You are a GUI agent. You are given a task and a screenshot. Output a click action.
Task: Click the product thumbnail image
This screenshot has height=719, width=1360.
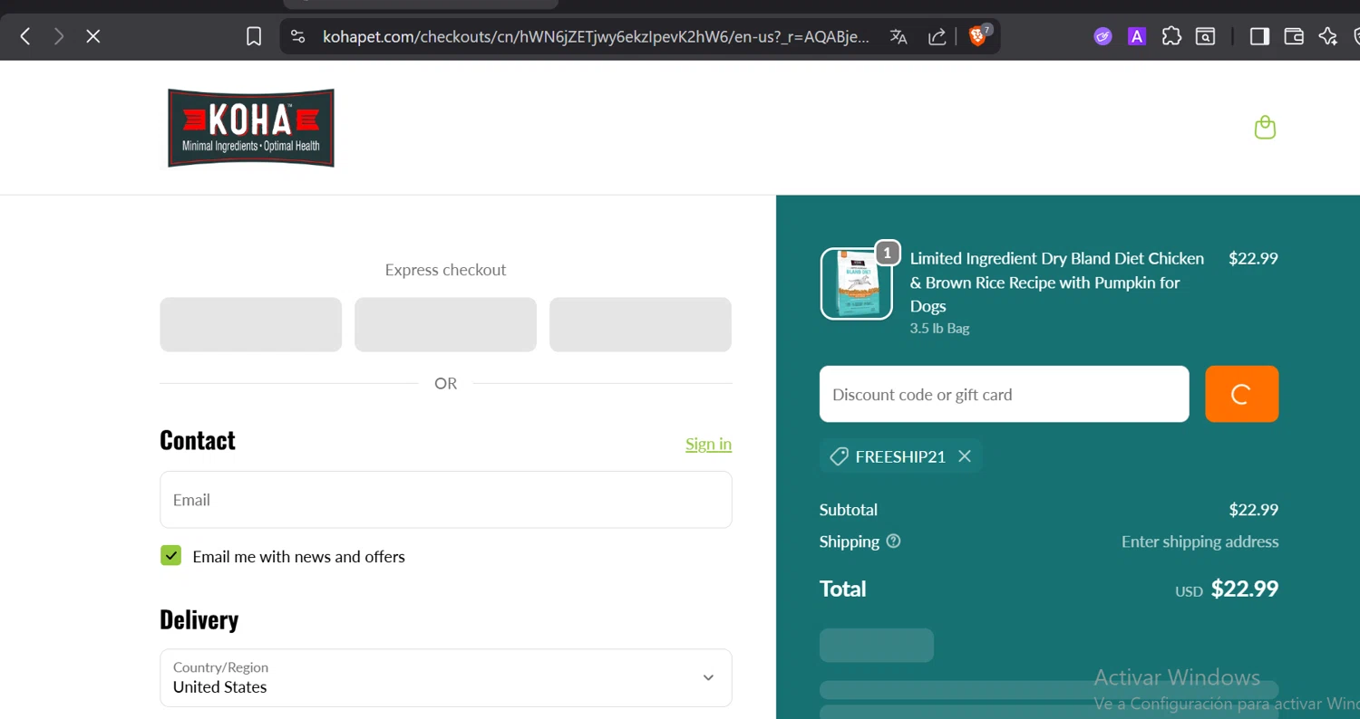(856, 284)
